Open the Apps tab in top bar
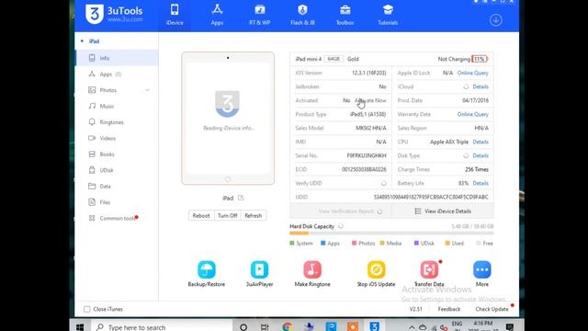The width and height of the screenshot is (588, 331). tap(217, 15)
